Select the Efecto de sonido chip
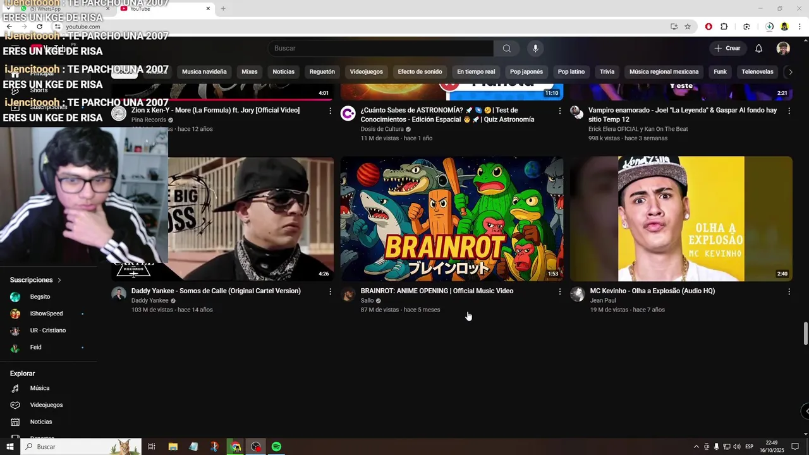 tap(420, 71)
